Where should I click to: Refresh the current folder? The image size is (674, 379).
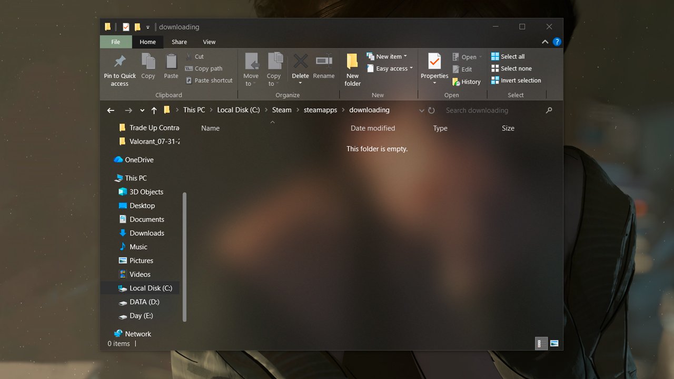431,111
